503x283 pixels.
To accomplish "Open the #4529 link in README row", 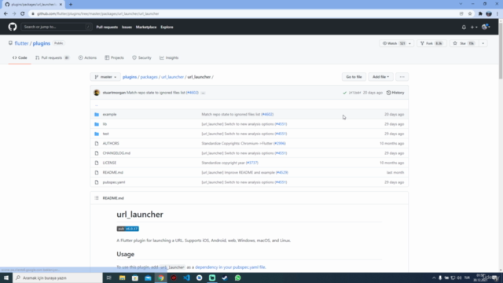I will pyautogui.click(x=281, y=172).
